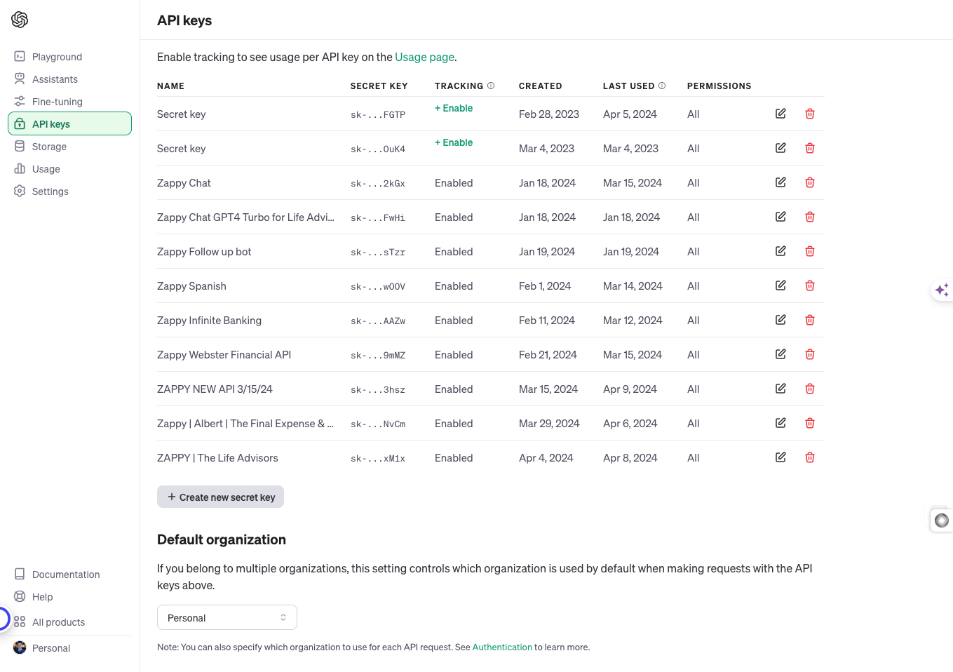Delete the Zappy Chat key

(x=810, y=182)
